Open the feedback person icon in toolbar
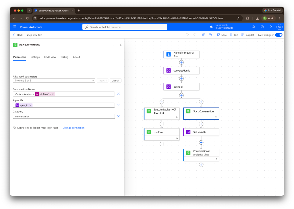Viewport: 294px width, 209px height. [x=203, y=35]
